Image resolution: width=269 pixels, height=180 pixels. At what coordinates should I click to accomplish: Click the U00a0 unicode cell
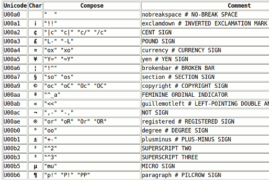click(x=15, y=15)
